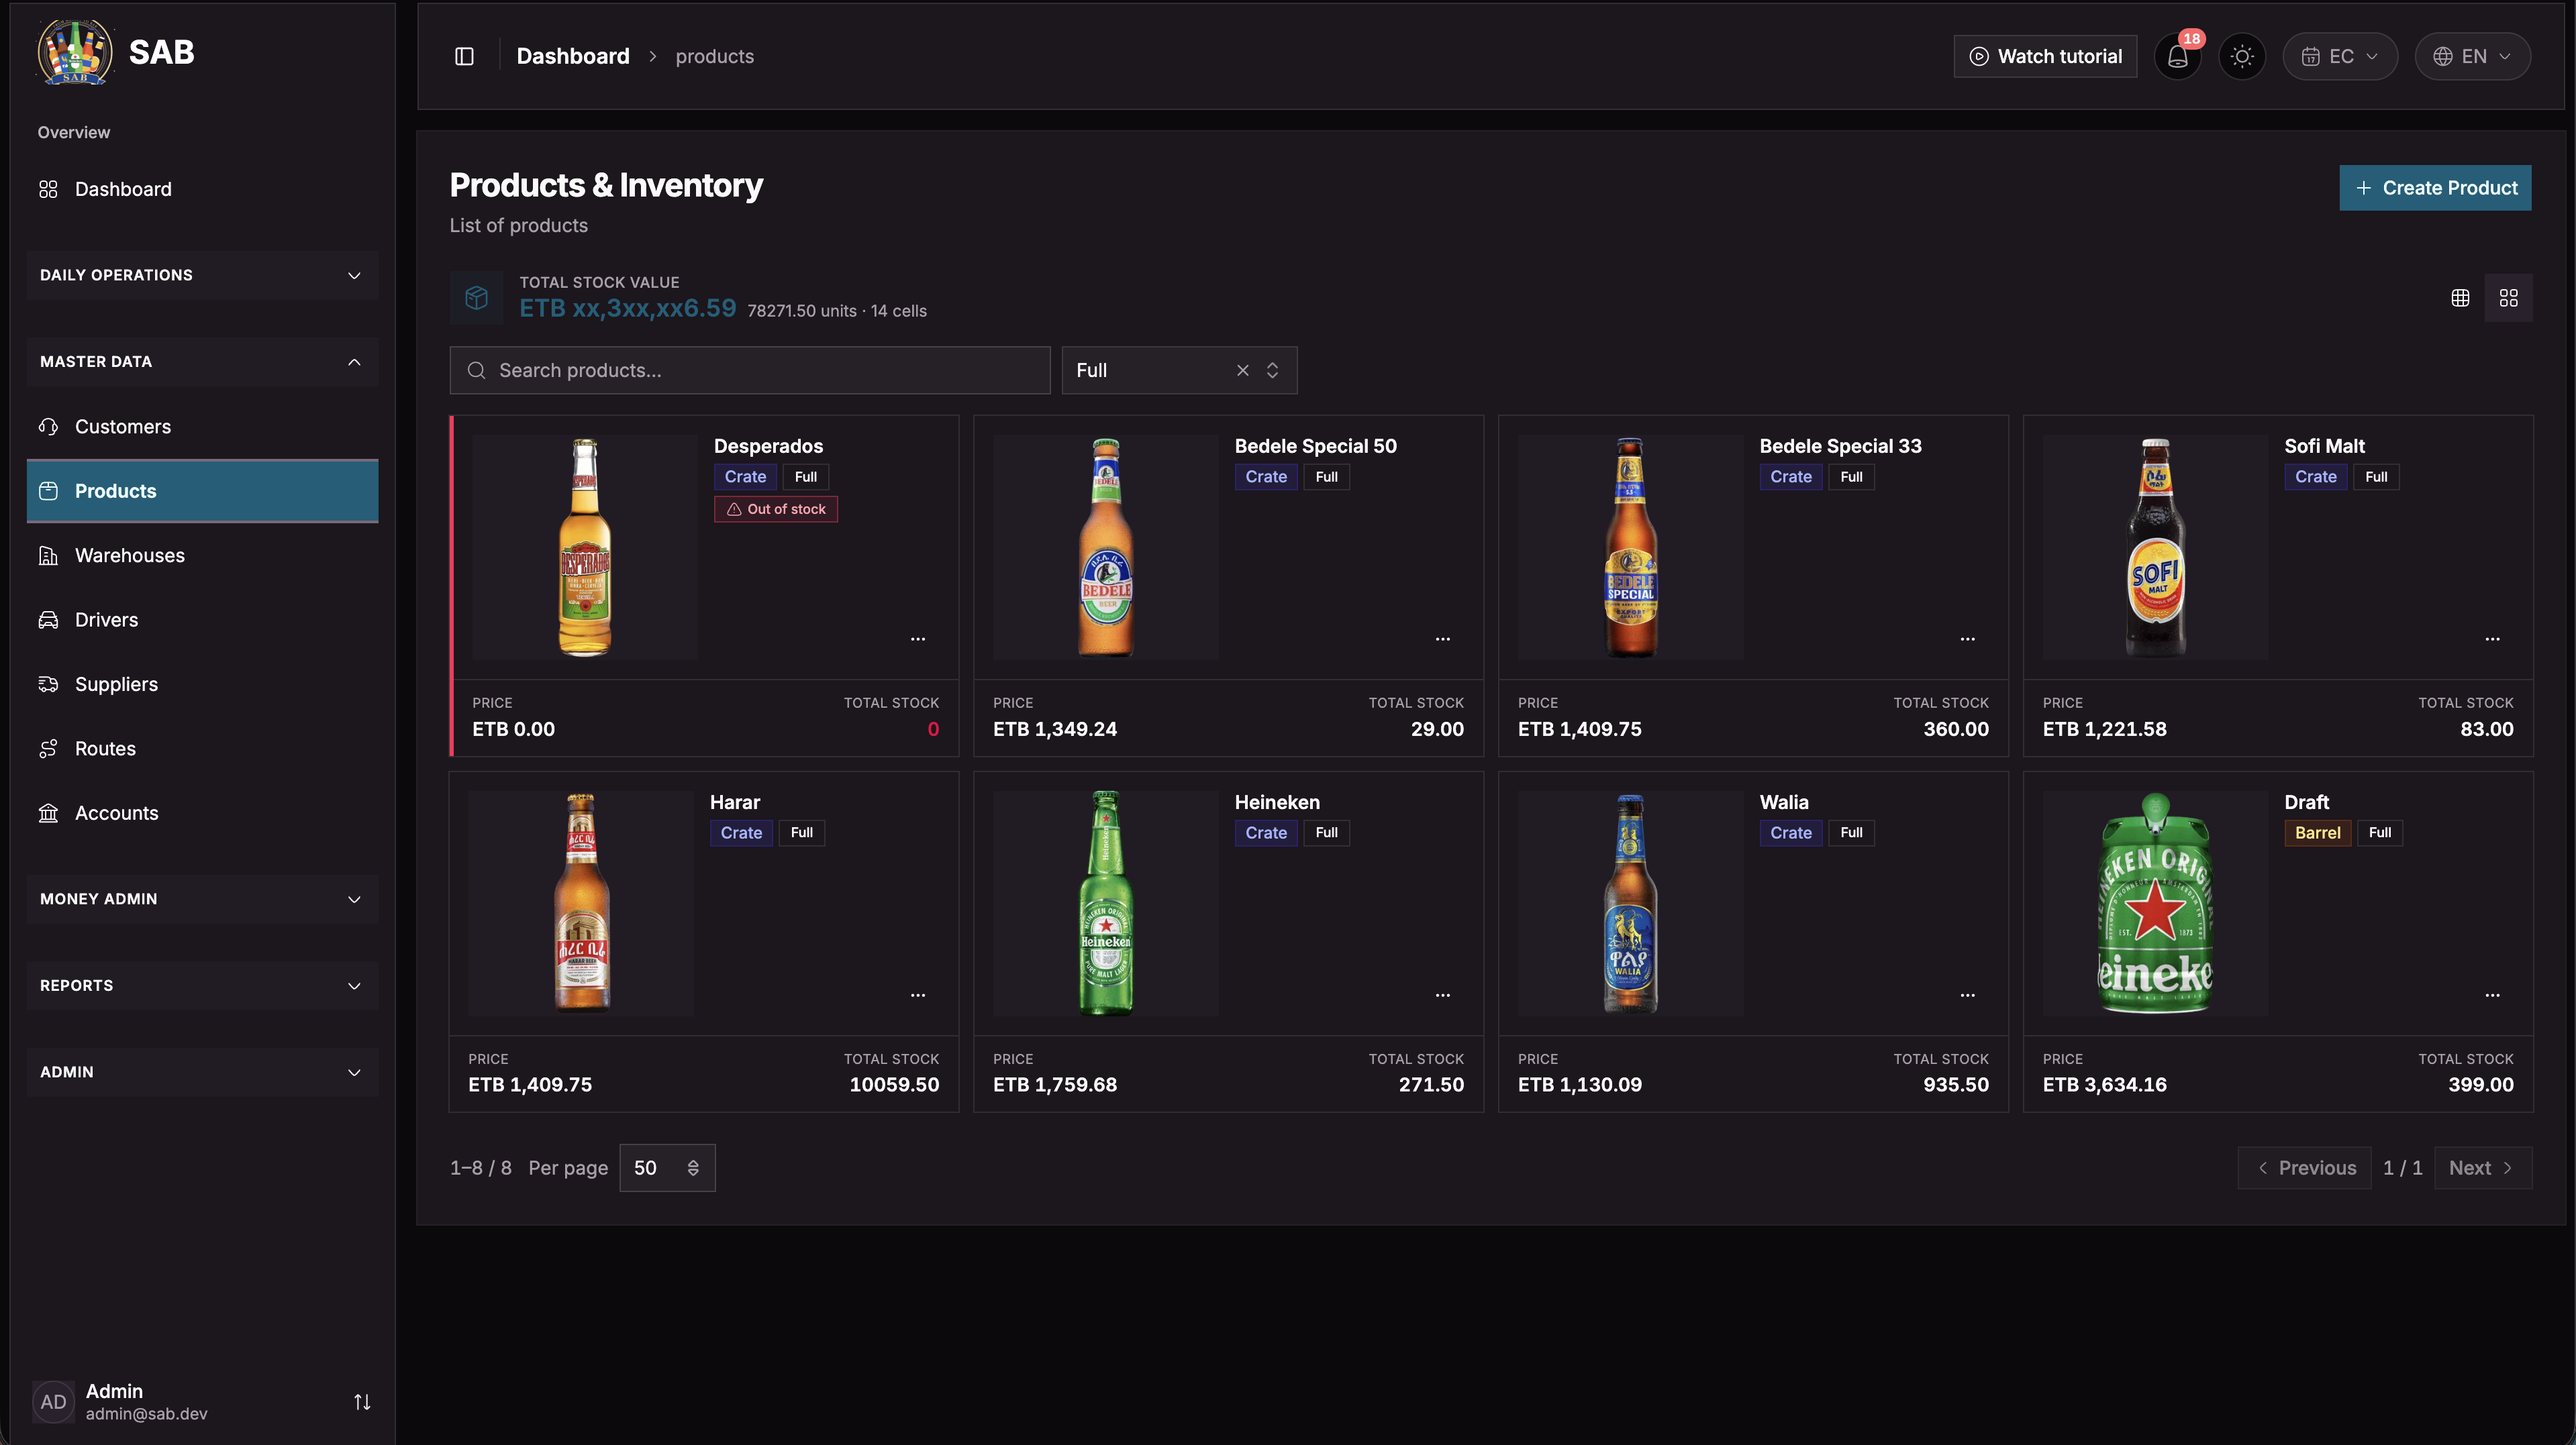The width and height of the screenshot is (2576, 1445).
Task: Open Routes page
Action: (202, 749)
